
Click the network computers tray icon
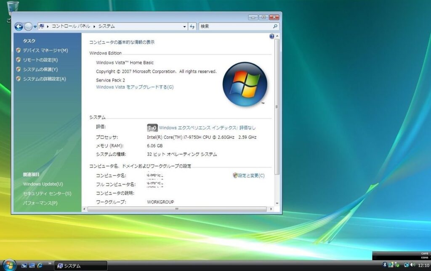(x=391, y=265)
